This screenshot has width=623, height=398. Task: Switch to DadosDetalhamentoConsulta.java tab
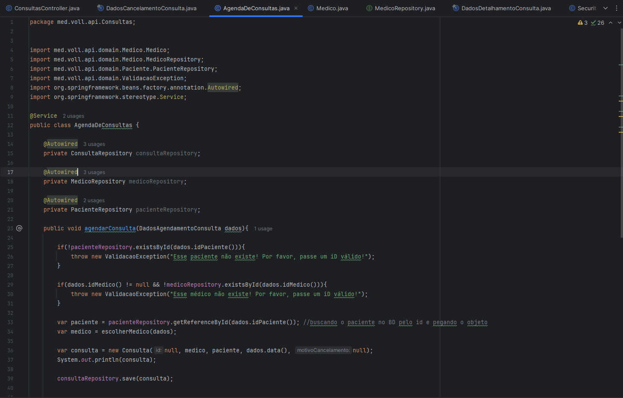[502, 8]
